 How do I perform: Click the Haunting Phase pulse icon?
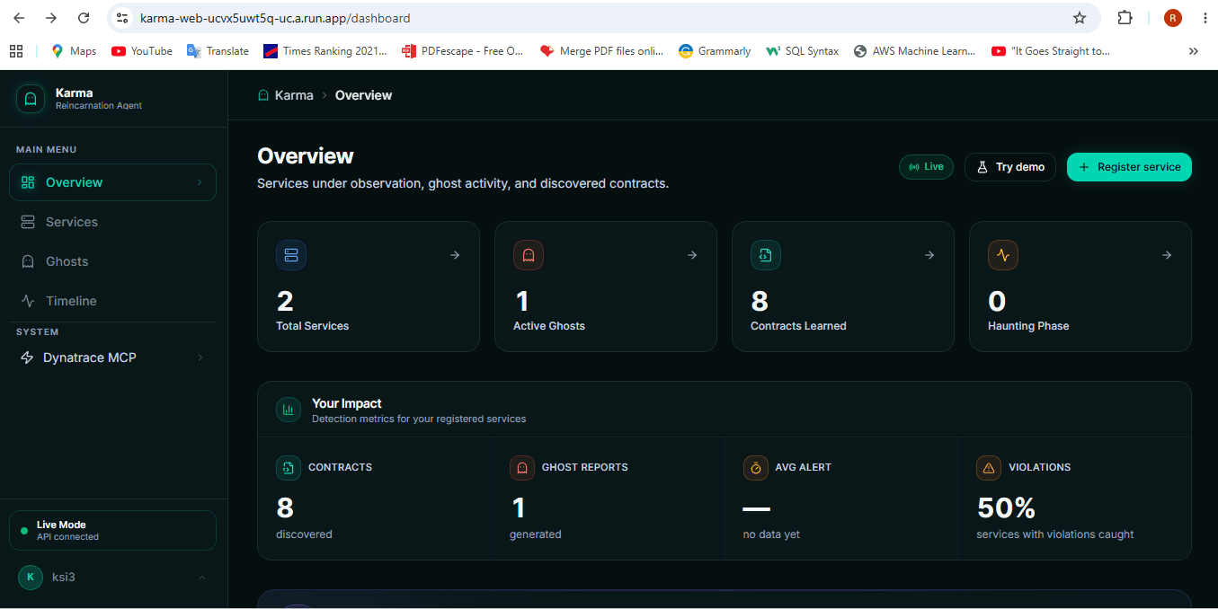(1003, 255)
